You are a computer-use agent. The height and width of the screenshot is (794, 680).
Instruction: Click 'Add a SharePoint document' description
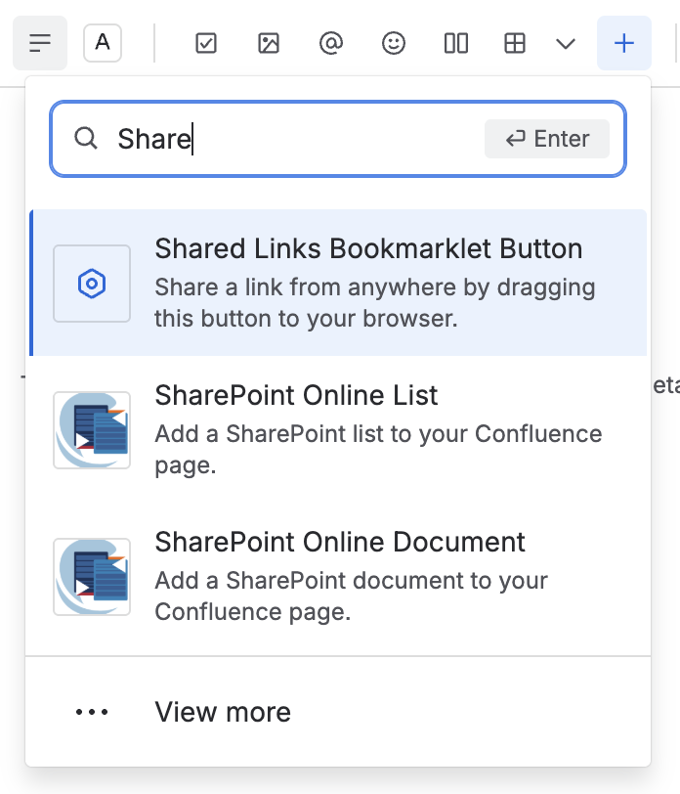351,596
